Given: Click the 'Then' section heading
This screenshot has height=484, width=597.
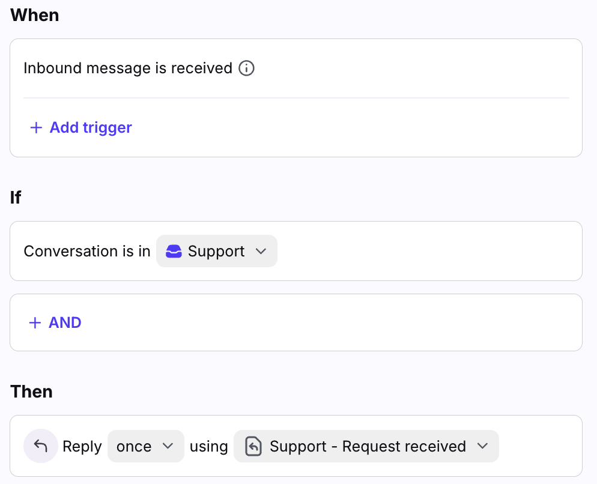Looking at the screenshot, I should (31, 392).
